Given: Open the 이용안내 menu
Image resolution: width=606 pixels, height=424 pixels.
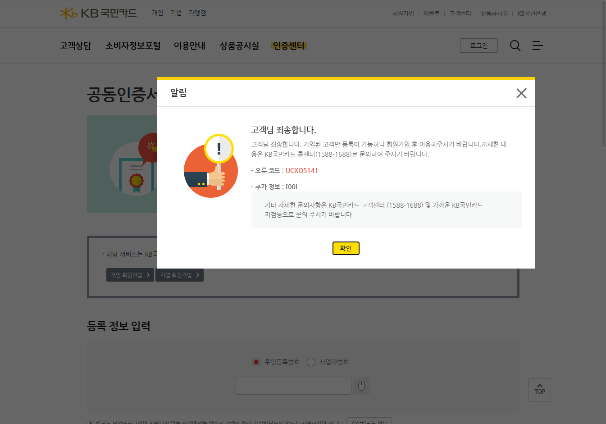Looking at the screenshot, I should click(190, 46).
